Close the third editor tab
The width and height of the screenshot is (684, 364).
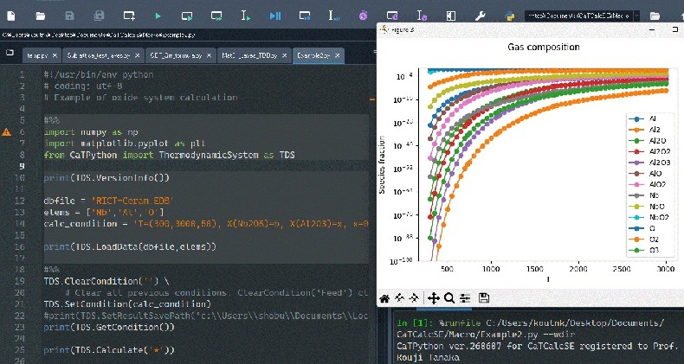tap(209, 55)
